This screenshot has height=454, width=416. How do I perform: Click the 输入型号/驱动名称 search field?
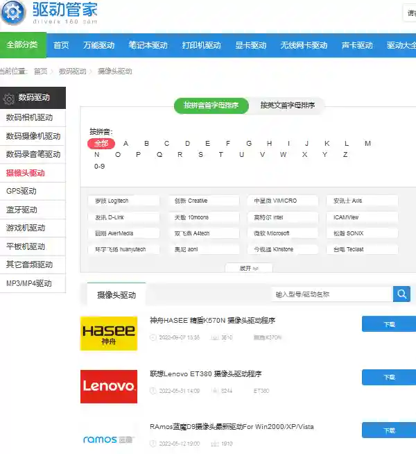tap(331, 294)
